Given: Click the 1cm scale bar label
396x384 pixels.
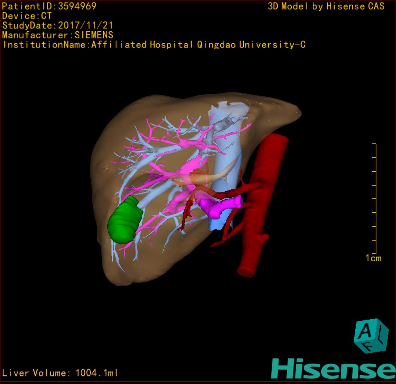Looking at the screenshot, I should point(373,258).
